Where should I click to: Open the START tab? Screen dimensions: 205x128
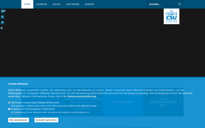27,4
